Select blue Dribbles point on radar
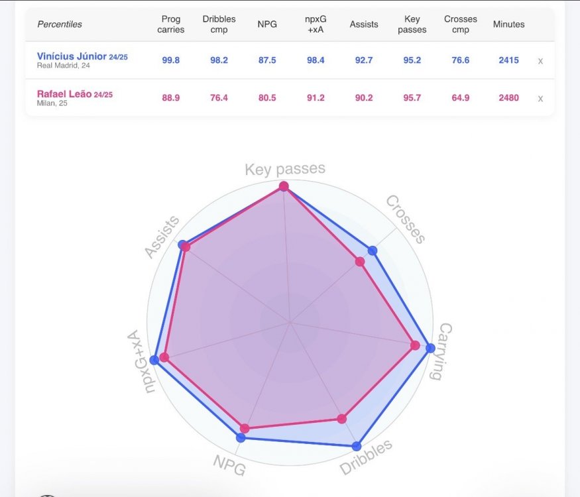The image size is (580, 497). coord(356,447)
